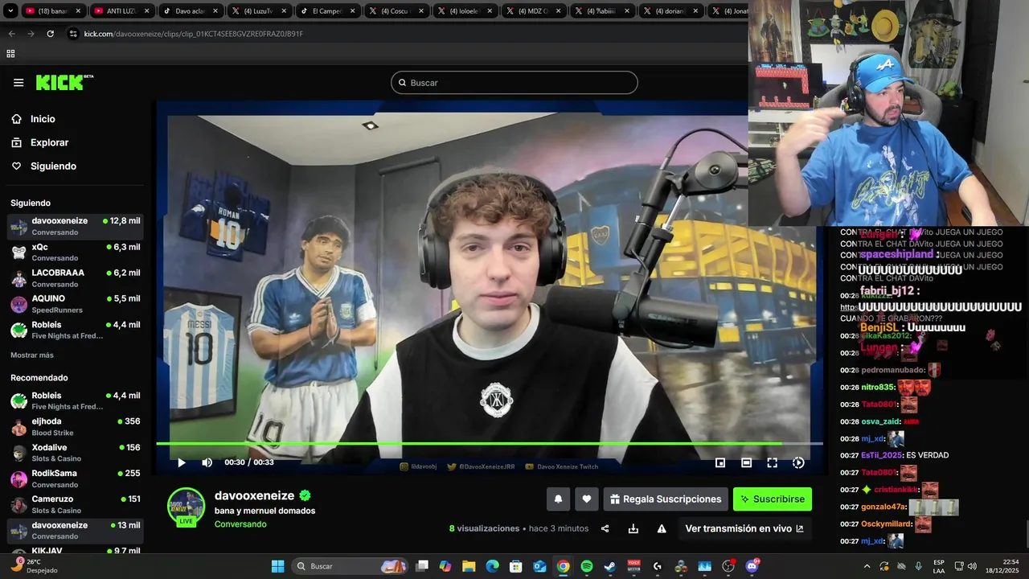Open Cameruzo in Recomendado list
The image size is (1029, 579).
click(76, 504)
